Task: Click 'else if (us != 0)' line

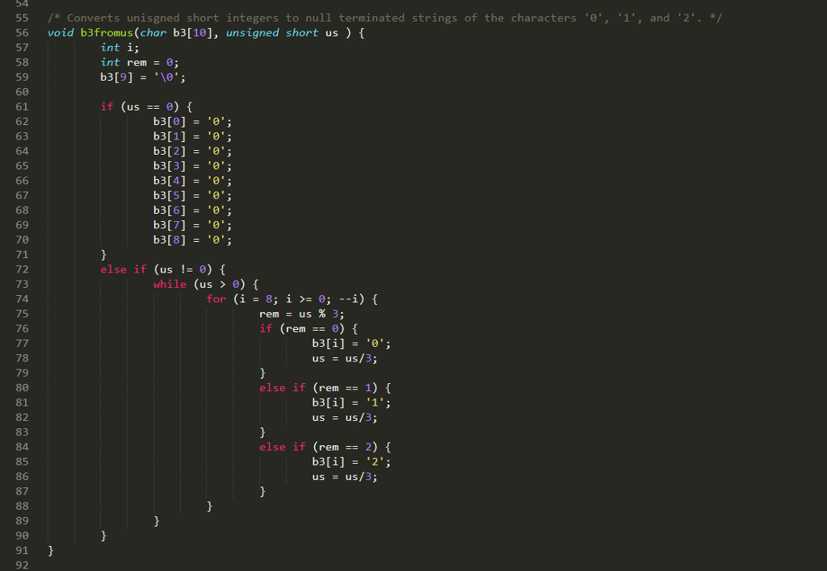Action: [163, 269]
